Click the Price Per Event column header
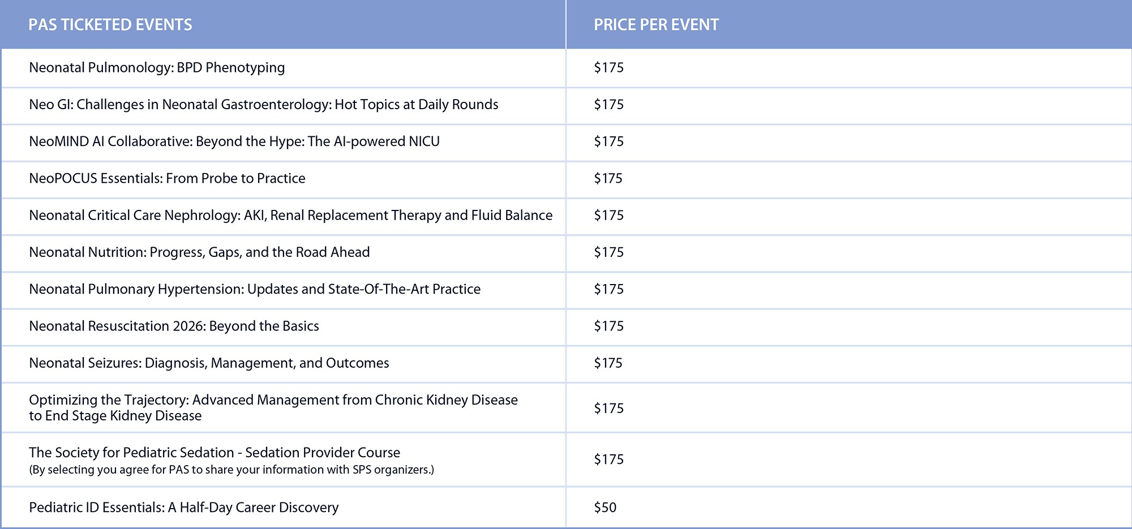Screen dimensions: 1132x529 click(x=656, y=25)
